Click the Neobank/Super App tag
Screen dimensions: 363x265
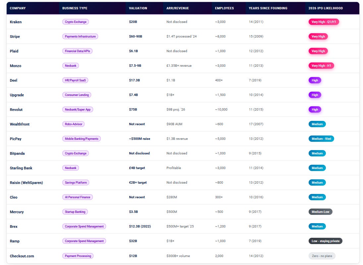tap(78, 110)
